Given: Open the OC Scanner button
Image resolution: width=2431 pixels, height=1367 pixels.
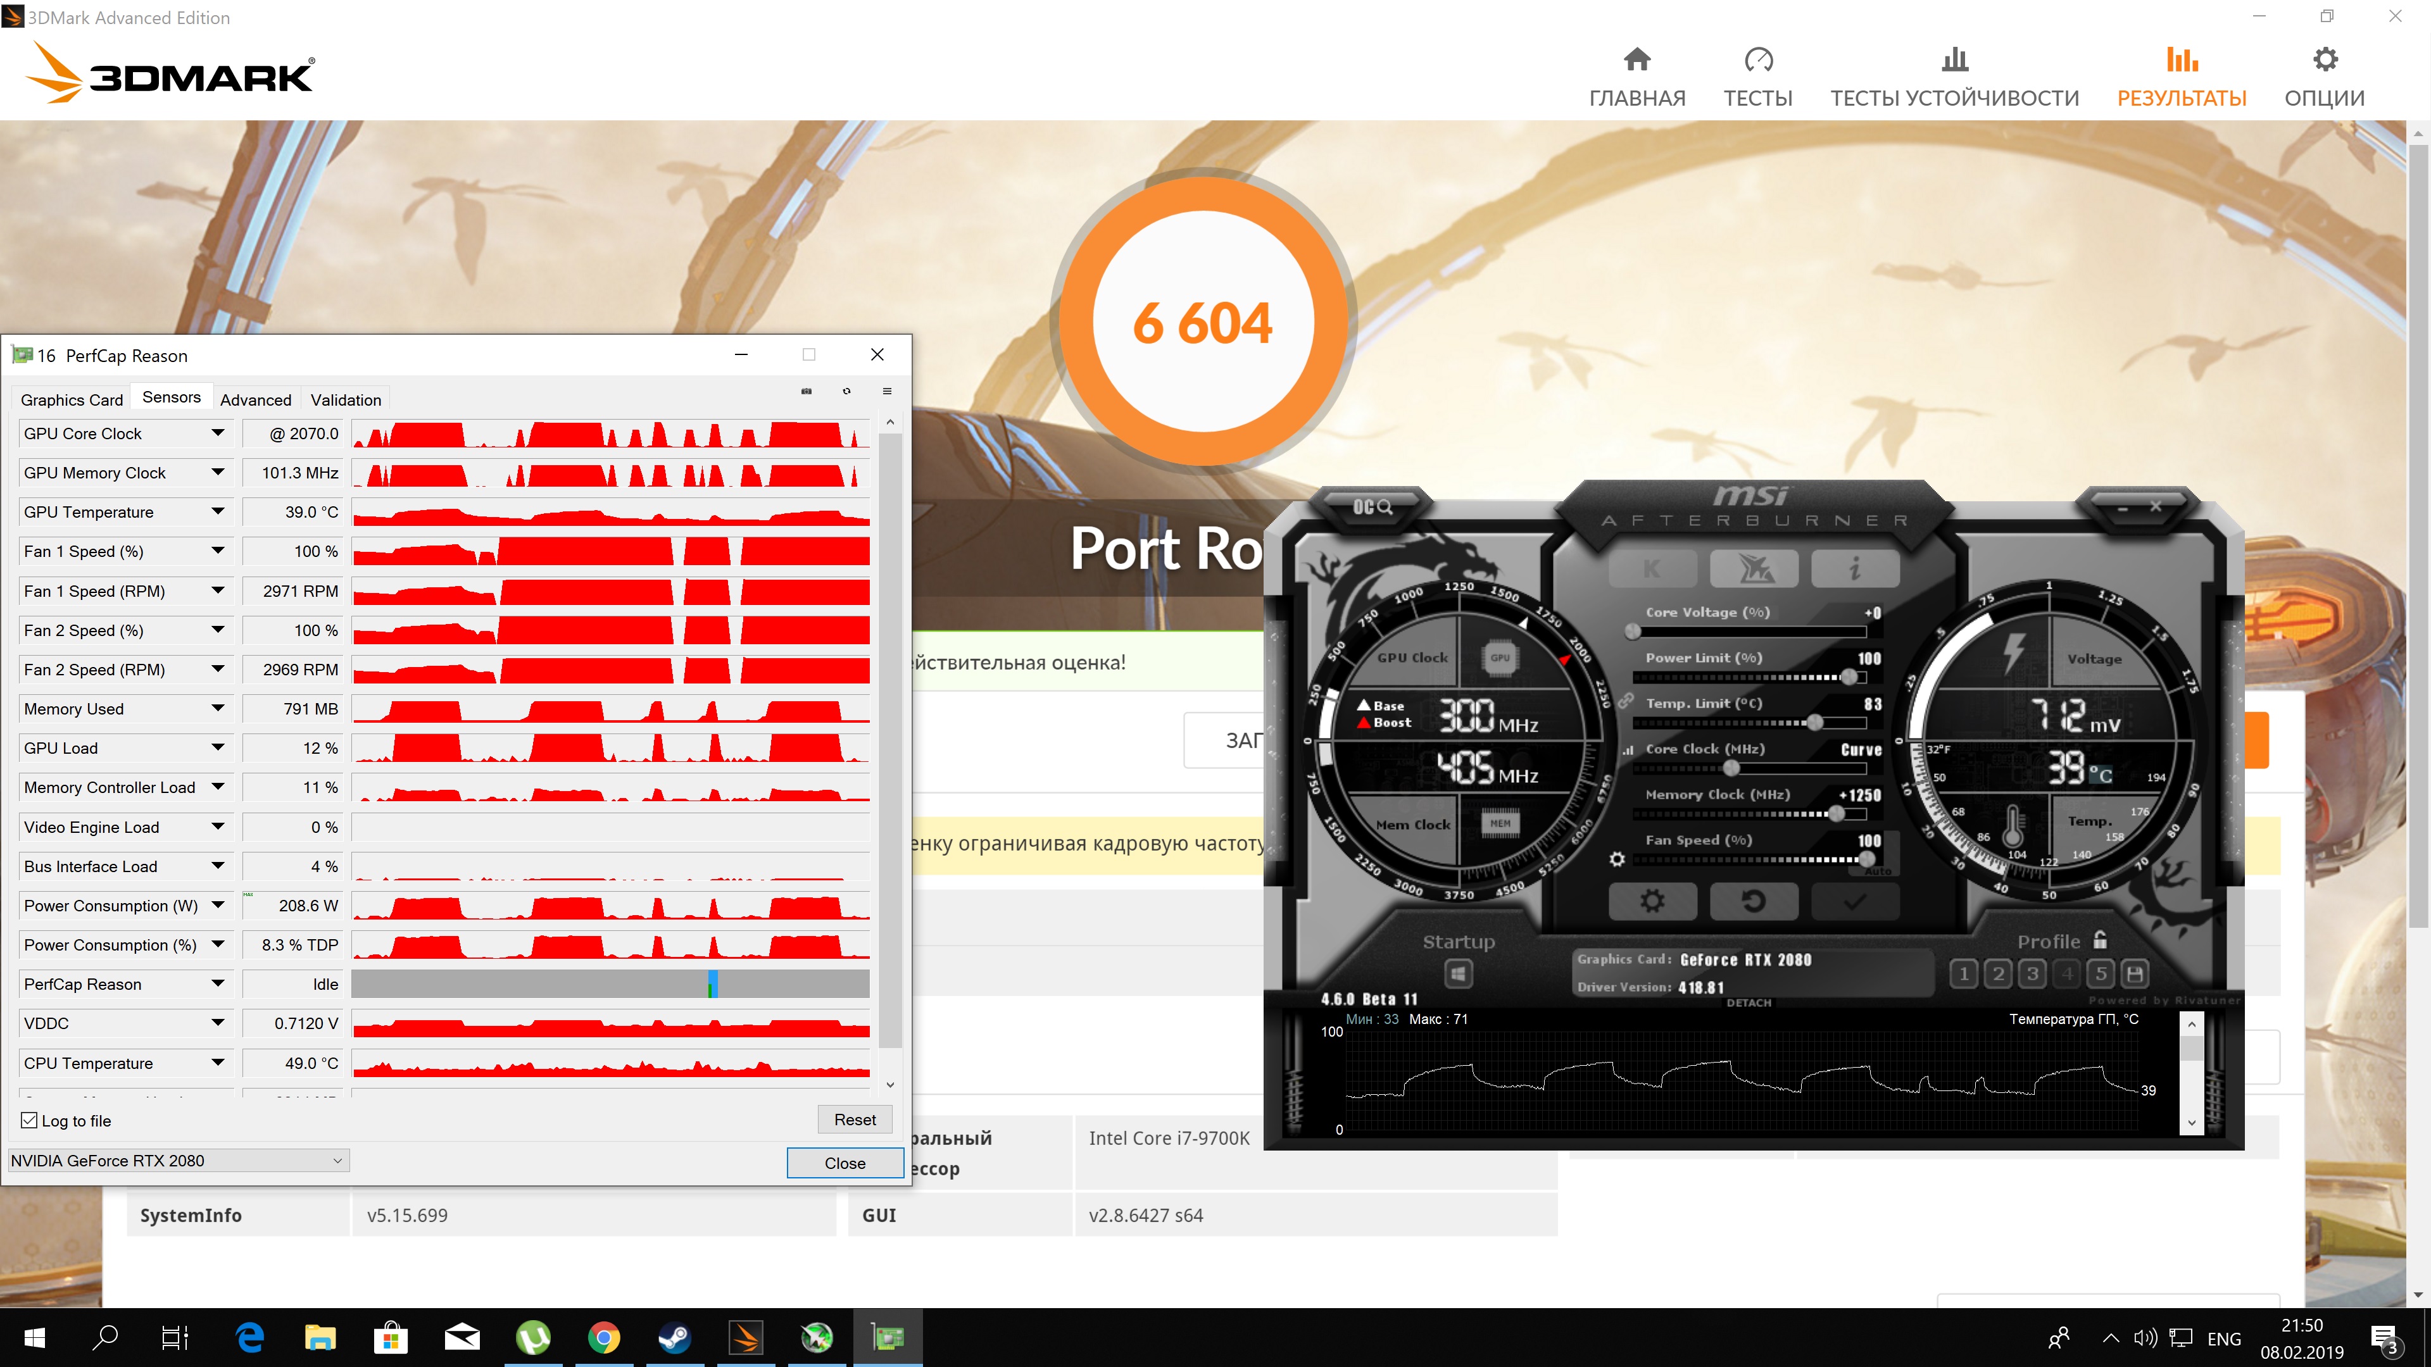Looking at the screenshot, I should 1372,506.
